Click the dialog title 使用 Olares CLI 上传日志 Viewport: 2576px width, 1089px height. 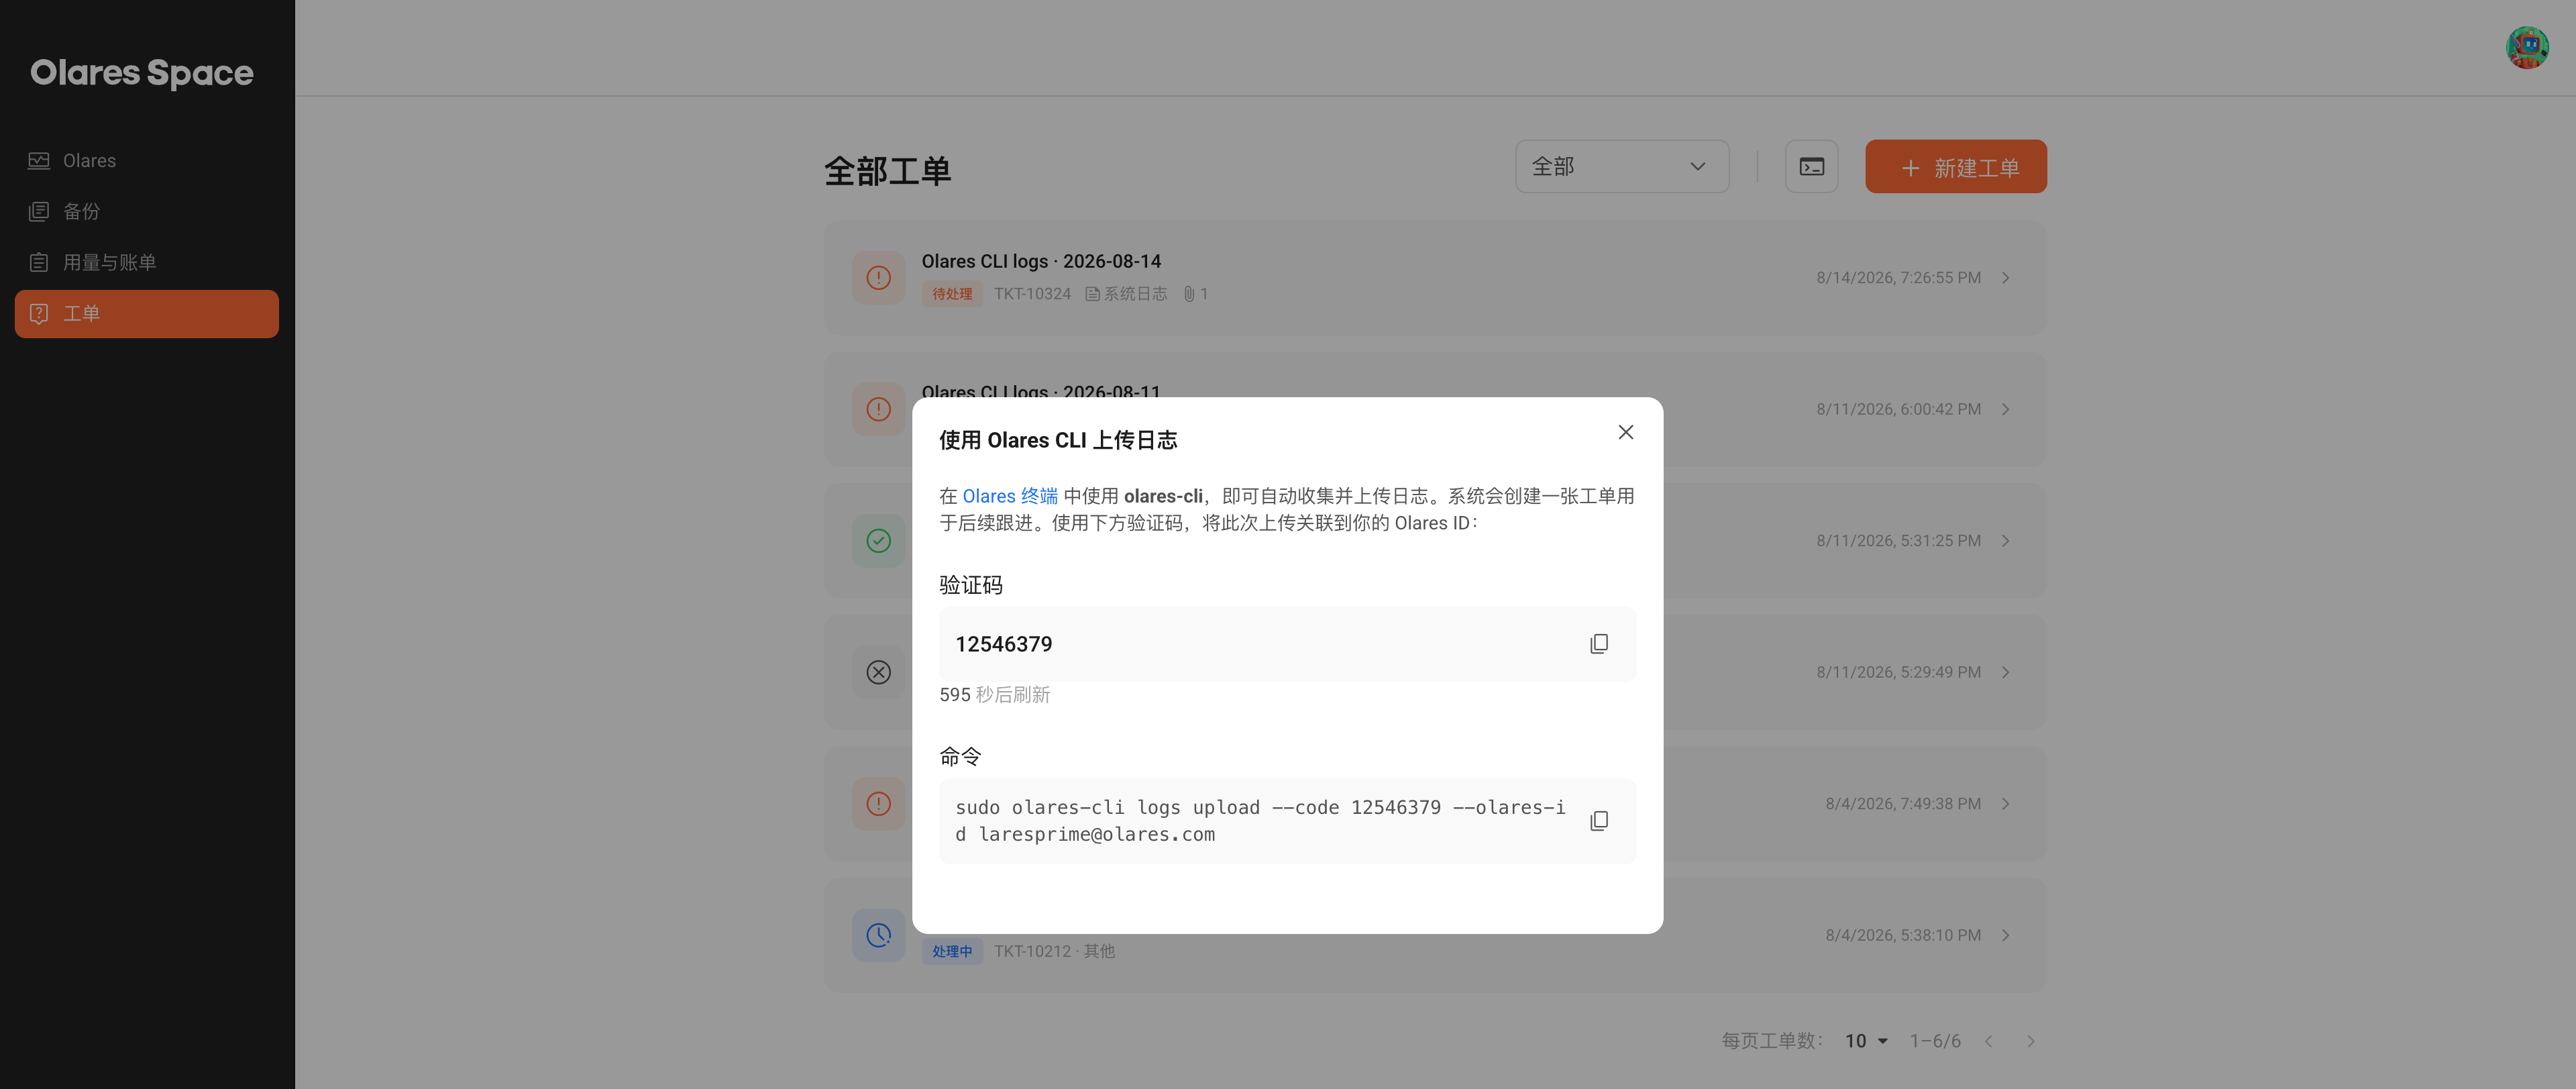1057,440
